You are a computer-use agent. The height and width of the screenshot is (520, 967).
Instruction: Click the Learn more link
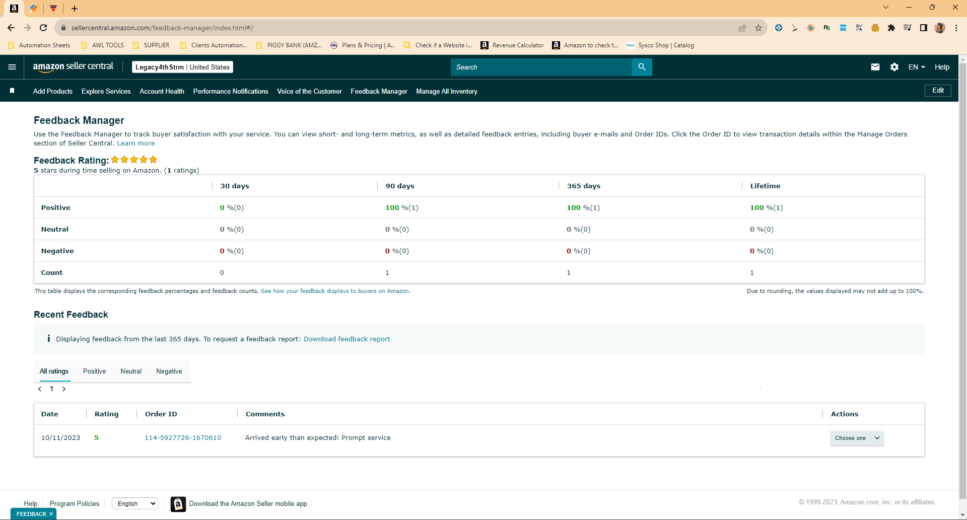tap(136, 143)
